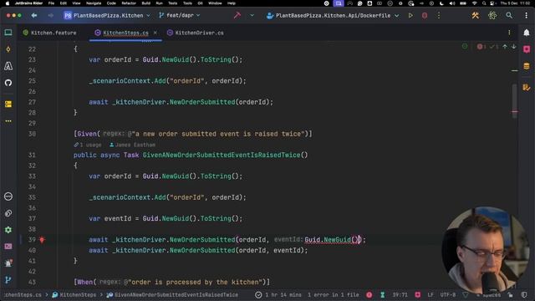
Task: Change the LF line separator
Action: pos(431,294)
